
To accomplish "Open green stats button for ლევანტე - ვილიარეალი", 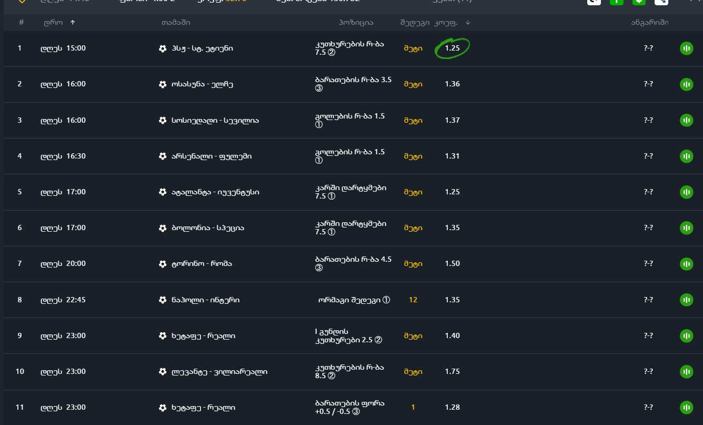I will (x=686, y=372).
